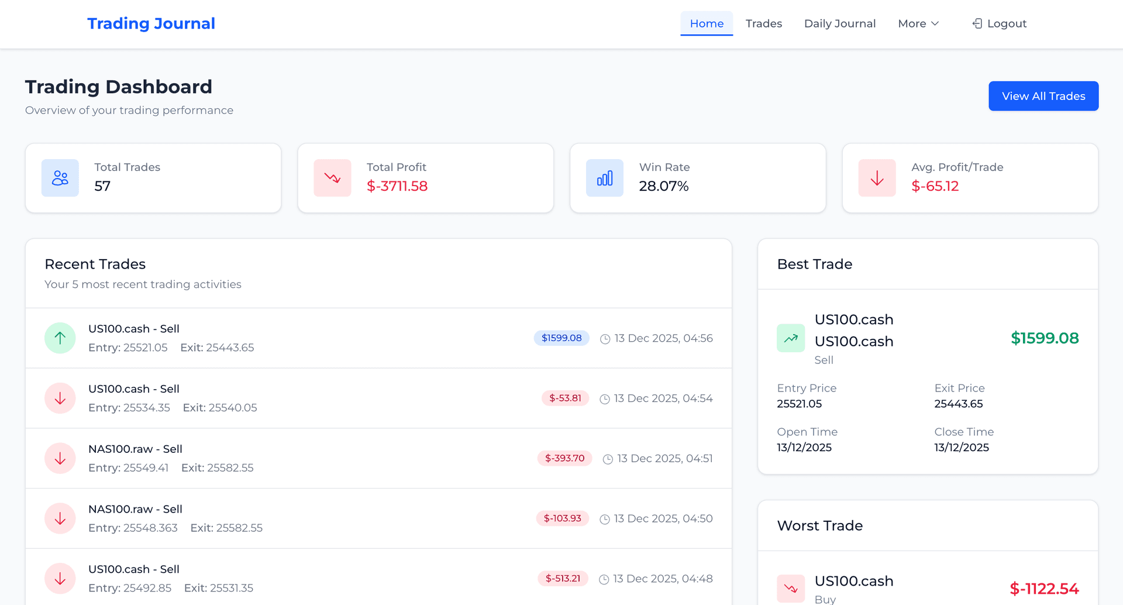
Task: Expand the More navigation menu
Action: click(918, 23)
